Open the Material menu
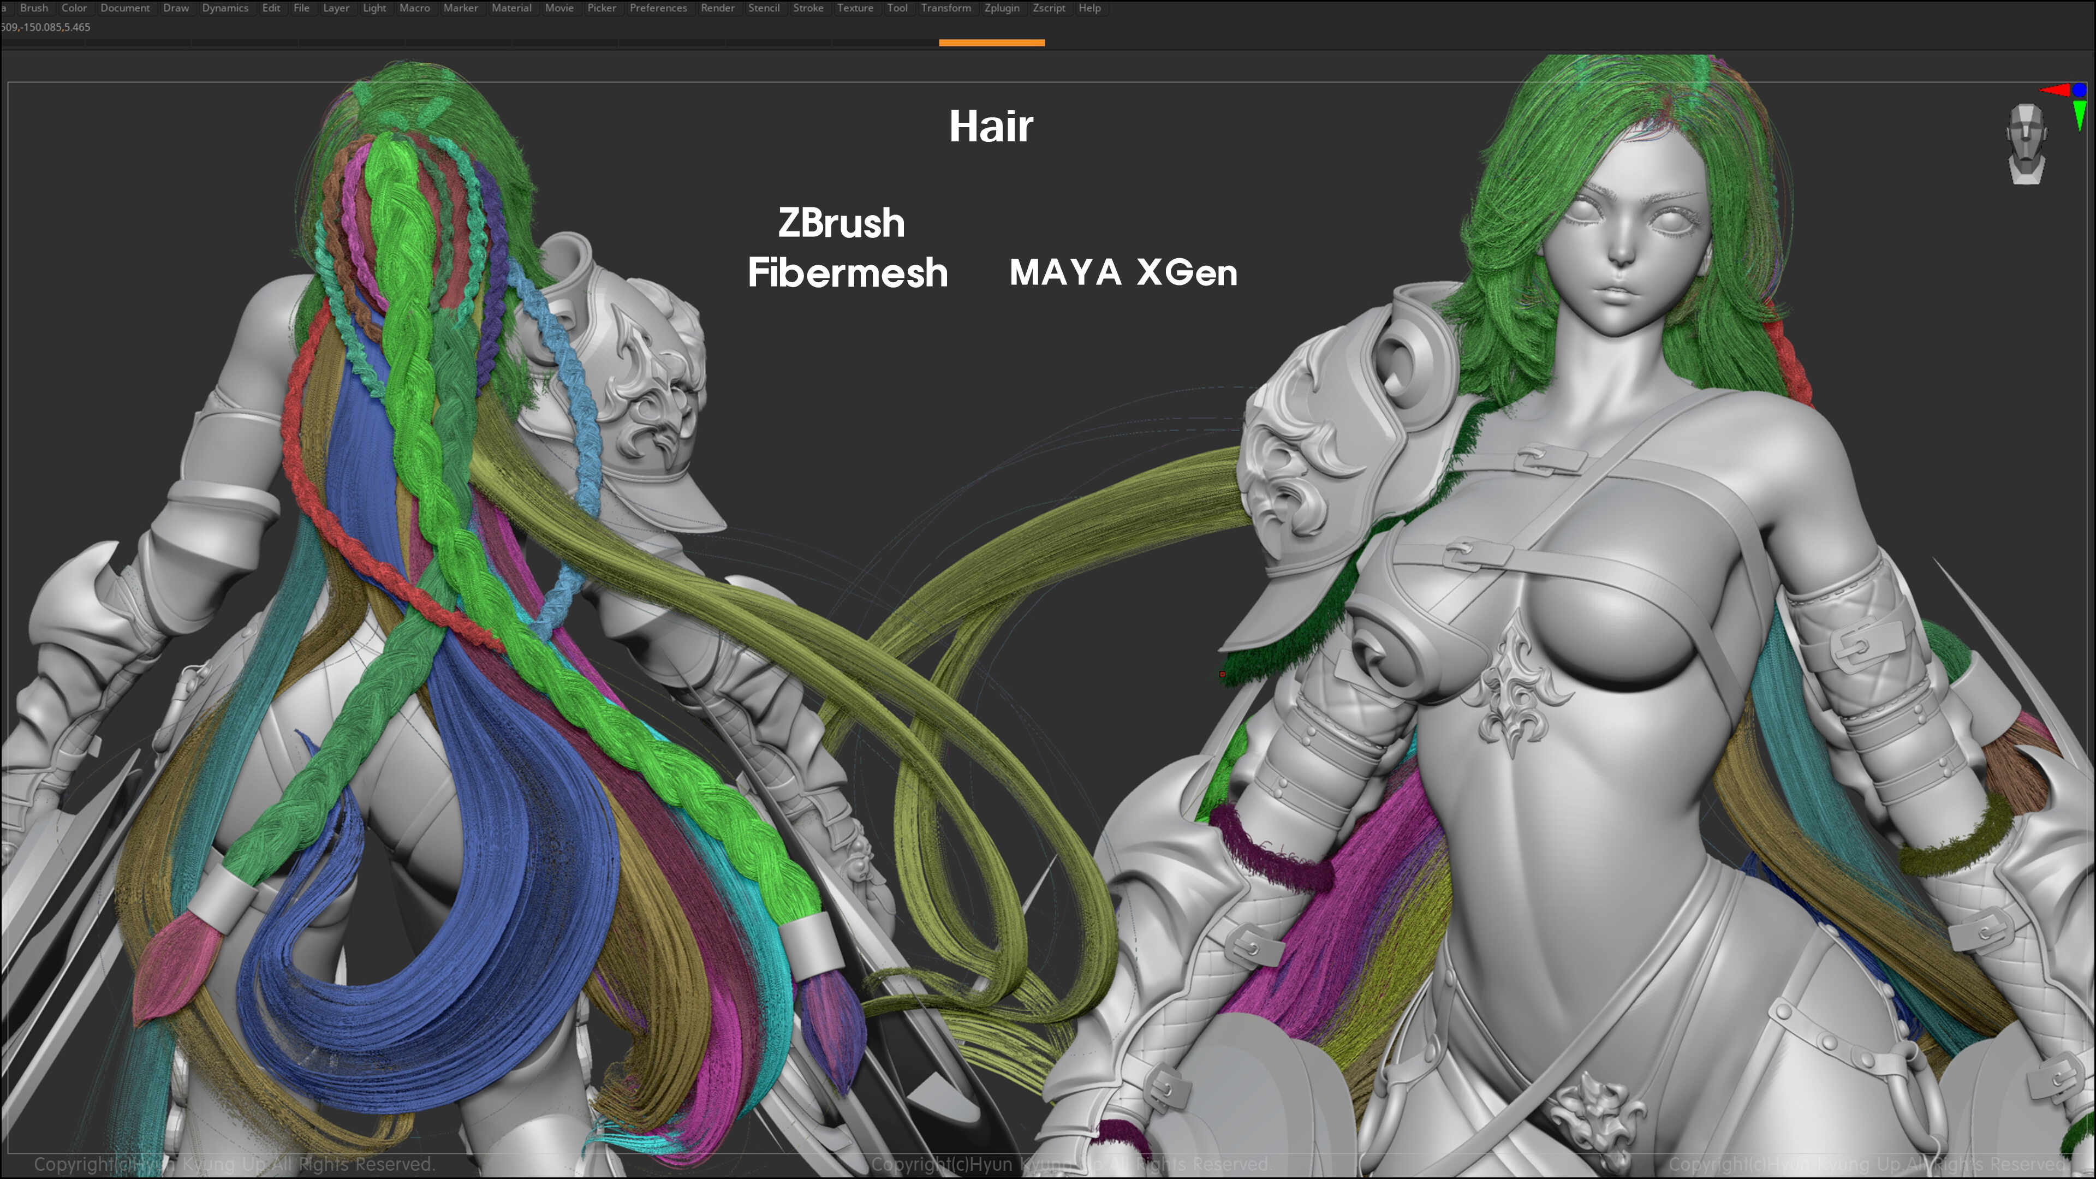Viewport: 2096px width, 1179px height. (x=512, y=8)
